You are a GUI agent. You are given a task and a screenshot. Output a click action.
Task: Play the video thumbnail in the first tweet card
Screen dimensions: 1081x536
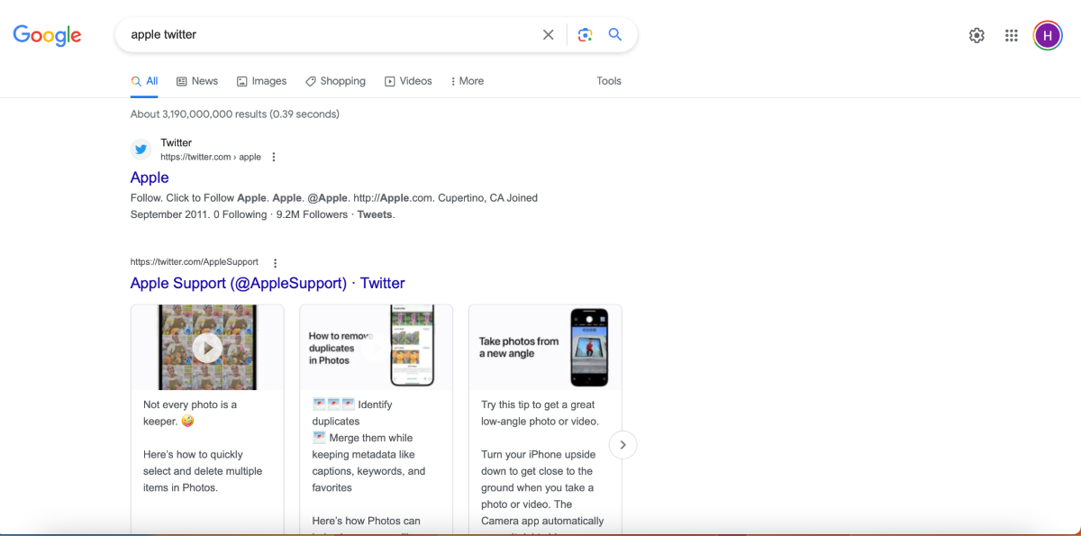tap(207, 347)
